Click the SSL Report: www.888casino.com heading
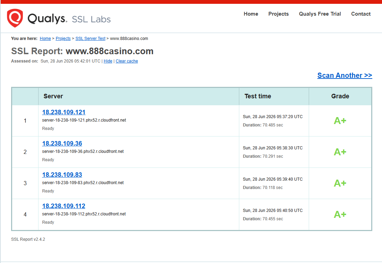Image resolution: width=382 pixels, height=263 pixels. (82, 51)
